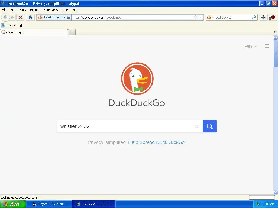Screen dimensions: 278x208
Task: Open the Home page button
Action: click(x=30, y=17)
